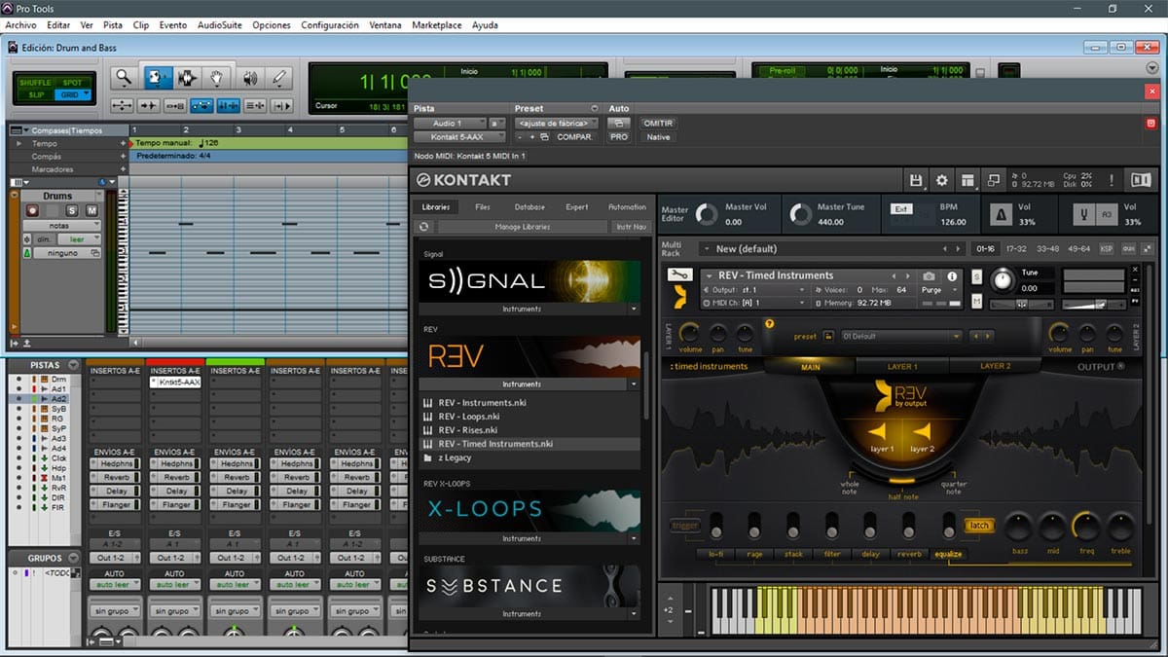The image size is (1168, 657).
Task: Click Kontakt minimize view icon
Action: click(x=994, y=180)
